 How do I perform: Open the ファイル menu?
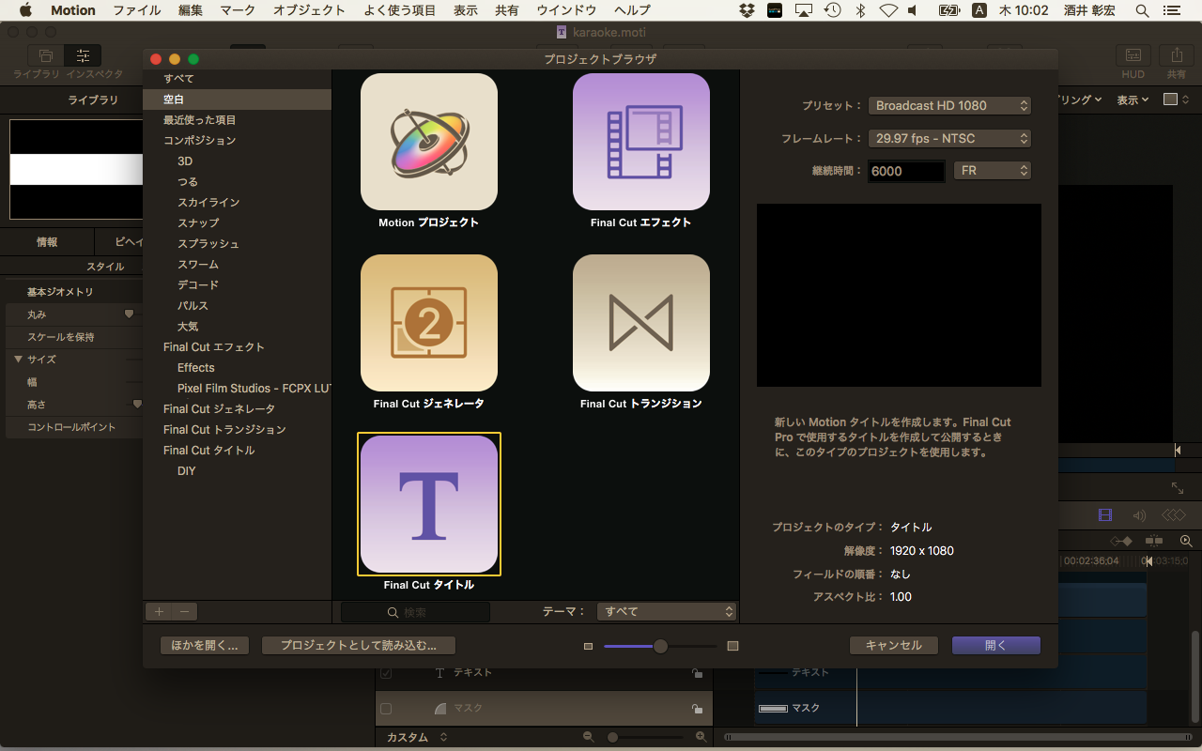pyautogui.click(x=136, y=10)
